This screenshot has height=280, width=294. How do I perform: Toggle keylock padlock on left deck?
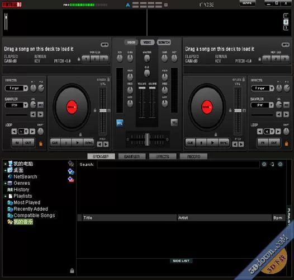click(108, 80)
